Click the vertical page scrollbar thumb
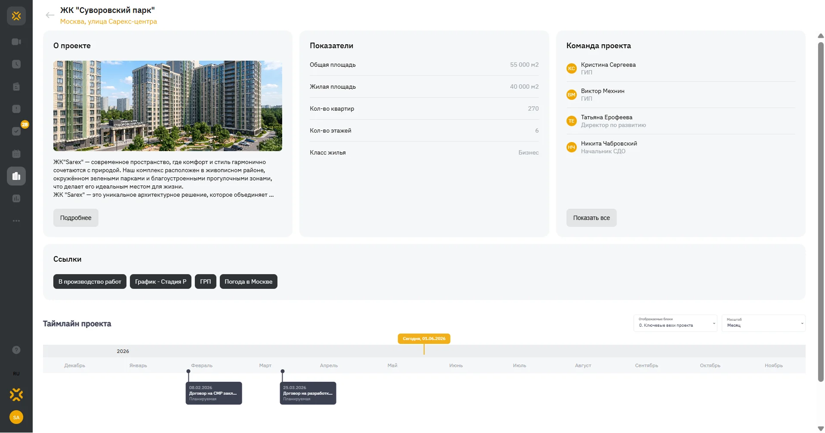Image resolution: width=825 pixels, height=433 pixels. tap(821, 211)
